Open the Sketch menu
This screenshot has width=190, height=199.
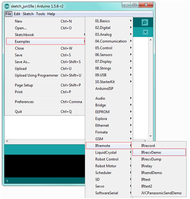[x=28, y=14]
